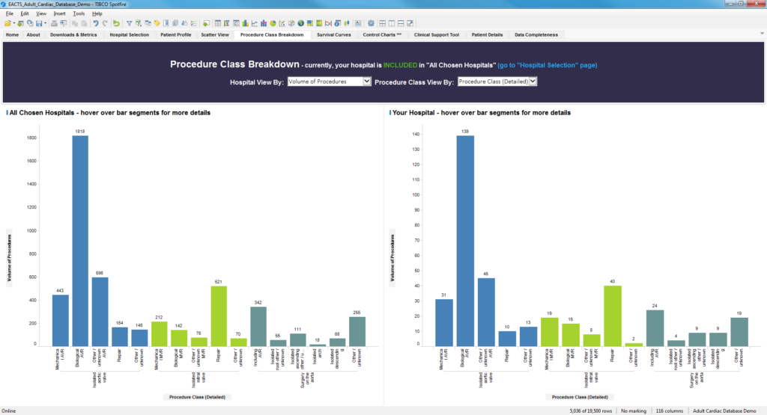Click the Undo arrow icon
The image size is (767, 415).
tap(95, 23)
